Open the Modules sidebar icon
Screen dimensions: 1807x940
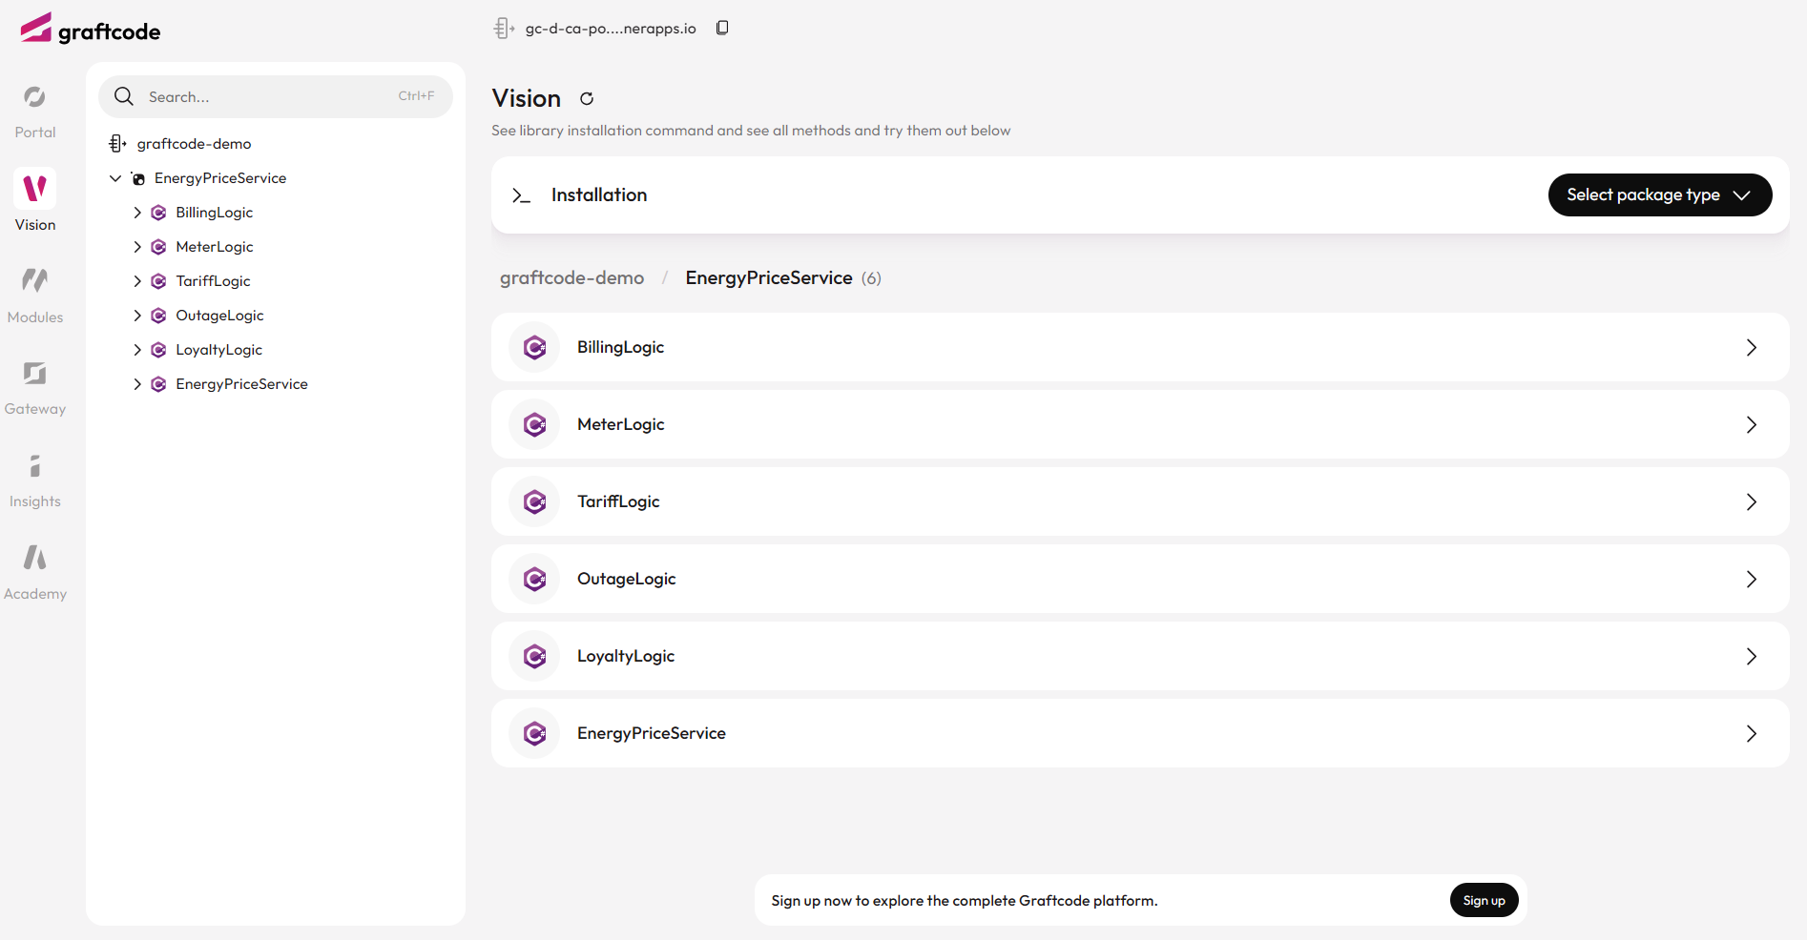point(35,281)
